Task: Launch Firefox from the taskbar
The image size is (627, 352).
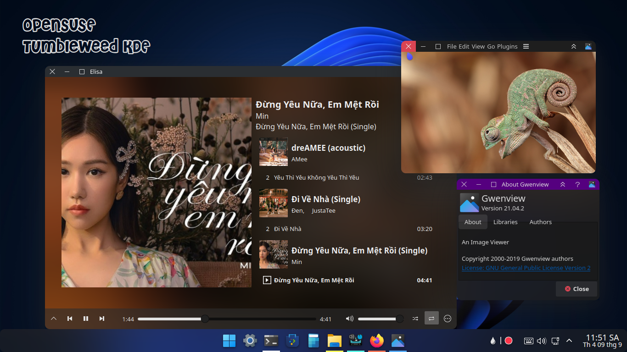Action: click(377, 341)
